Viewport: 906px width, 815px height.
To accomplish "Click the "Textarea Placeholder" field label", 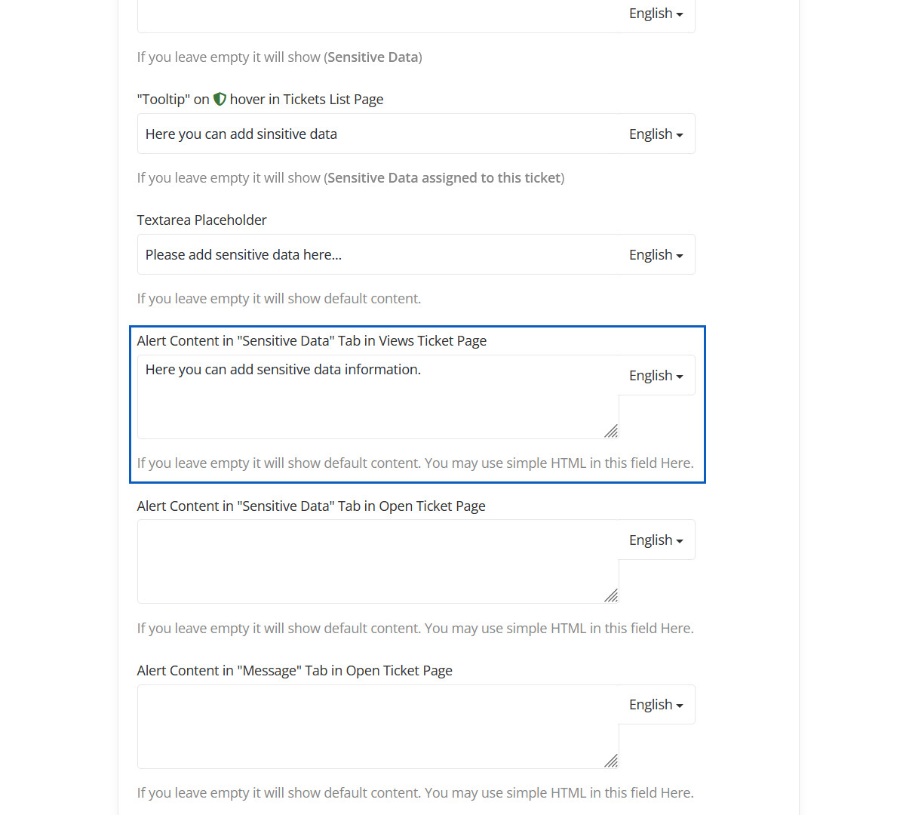I will pyautogui.click(x=202, y=220).
